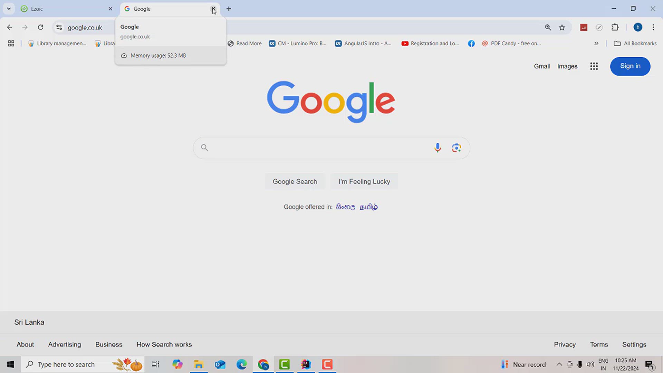This screenshot has width=663, height=373.
Task: Show hidden system tray icons
Action: 559,364
